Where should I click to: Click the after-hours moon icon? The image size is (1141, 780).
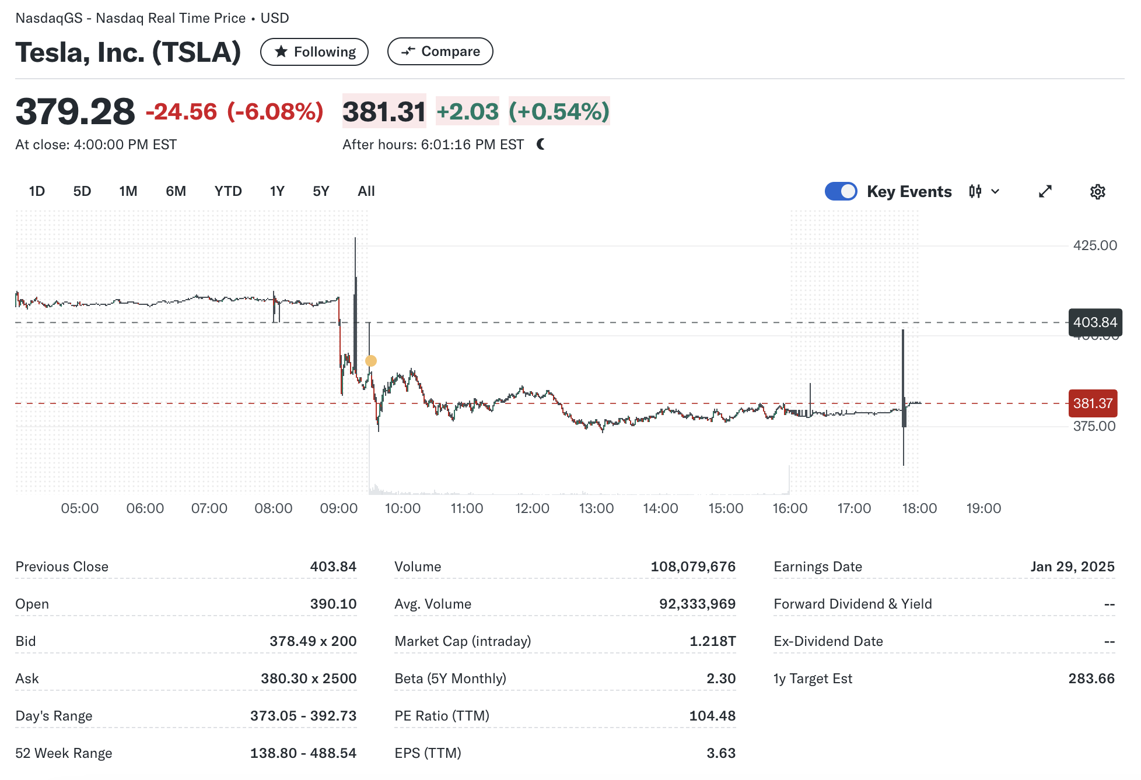541,144
